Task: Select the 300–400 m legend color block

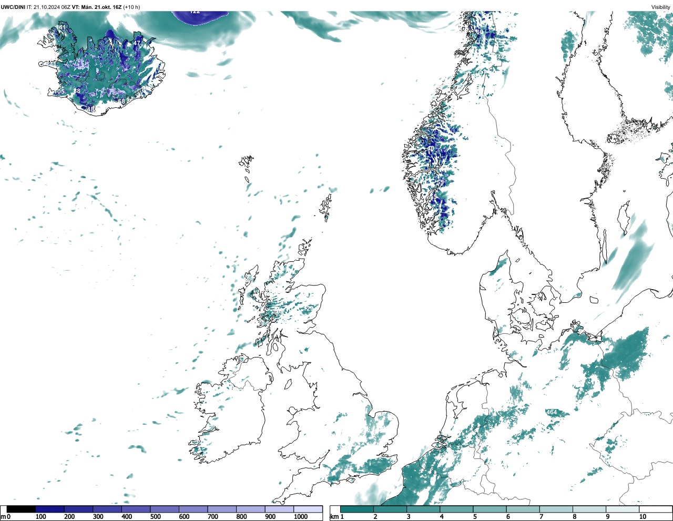Action: (107, 509)
